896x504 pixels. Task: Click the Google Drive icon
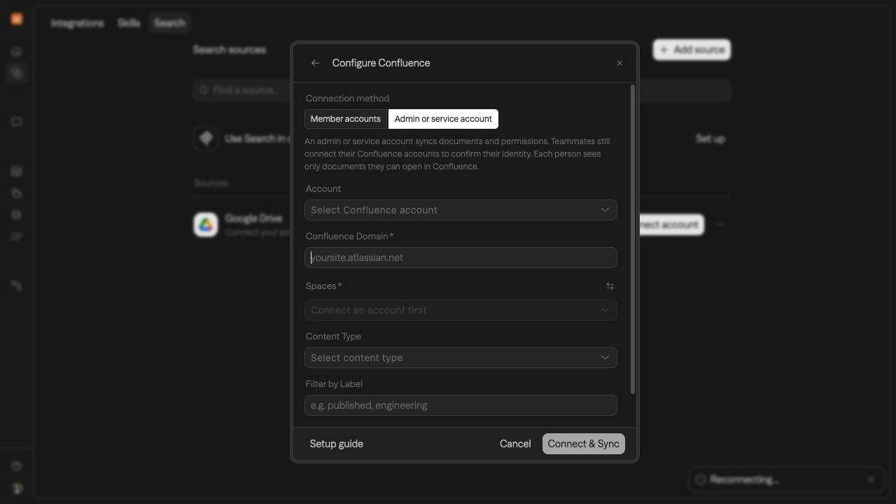[x=206, y=225]
